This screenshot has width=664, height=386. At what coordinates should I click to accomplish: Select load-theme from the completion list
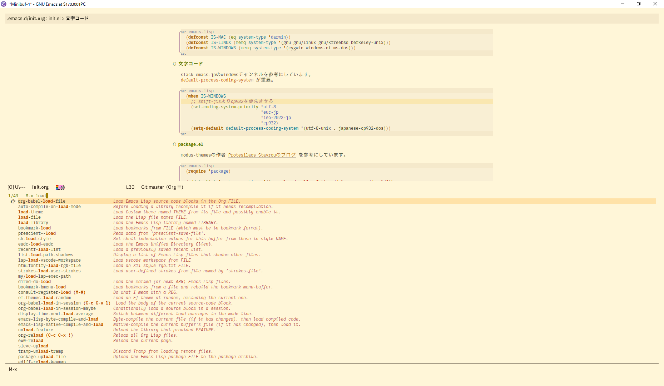click(31, 212)
